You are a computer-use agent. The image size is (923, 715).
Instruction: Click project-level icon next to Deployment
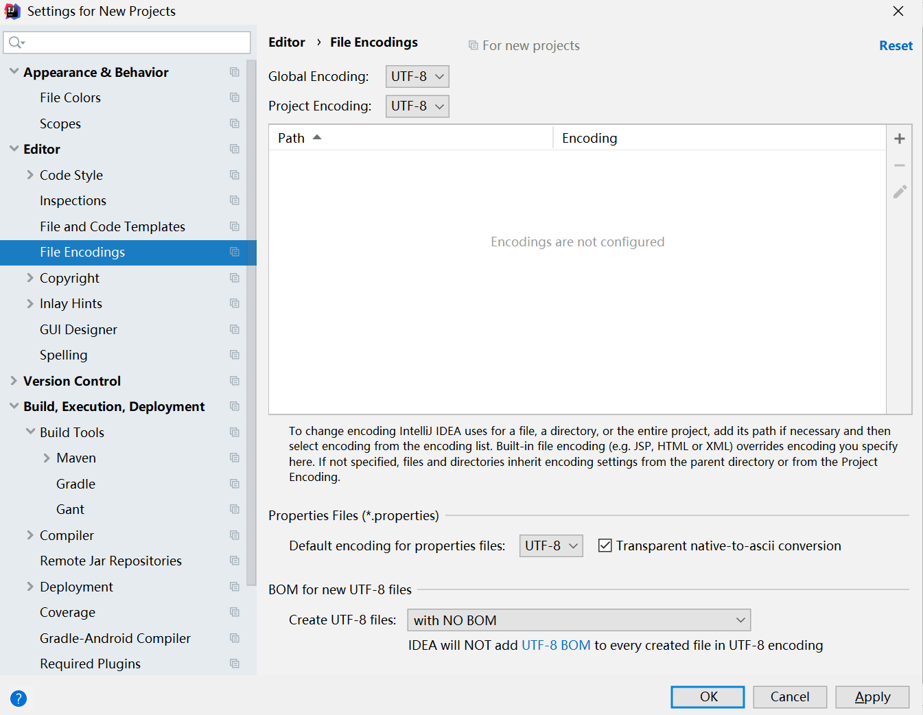tap(235, 587)
